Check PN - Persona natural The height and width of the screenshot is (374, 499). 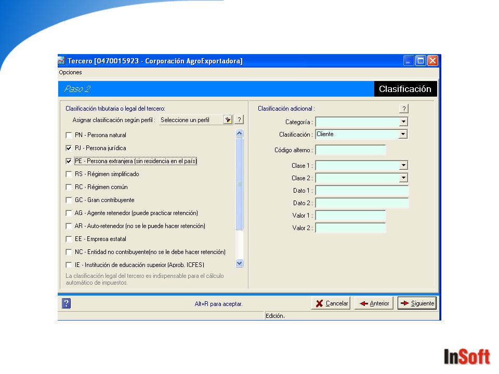pos(69,135)
